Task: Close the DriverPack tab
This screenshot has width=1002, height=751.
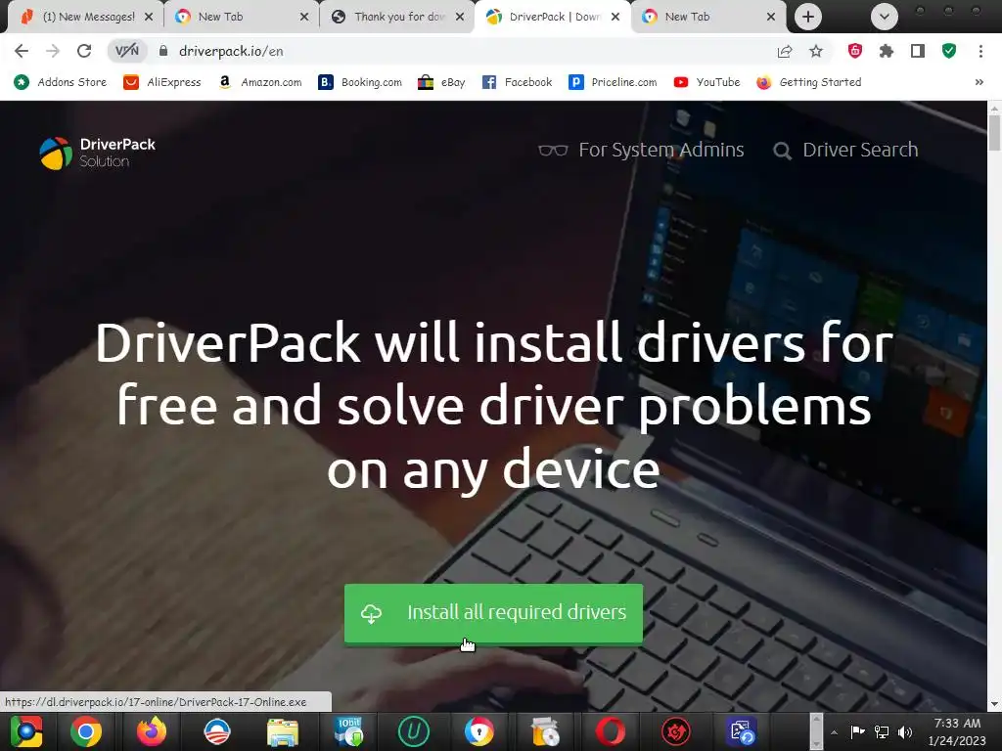Action: (x=615, y=17)
